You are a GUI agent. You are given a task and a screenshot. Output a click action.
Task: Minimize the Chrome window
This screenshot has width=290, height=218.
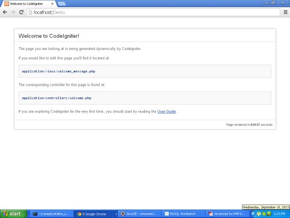tap(266, 2)
